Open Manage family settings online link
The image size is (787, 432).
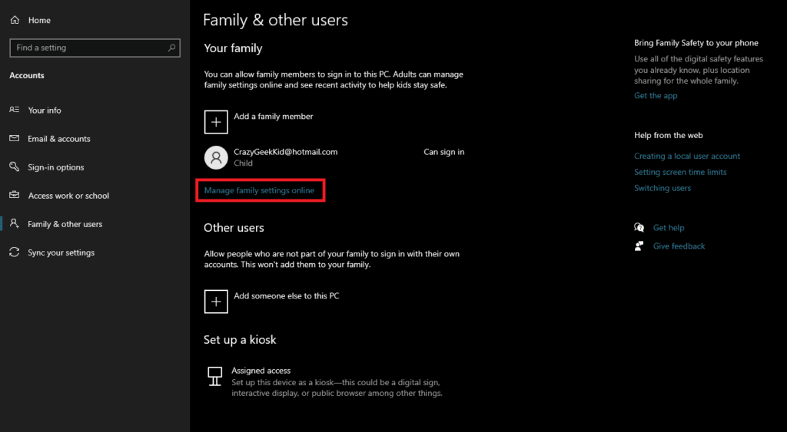point(259,190)
